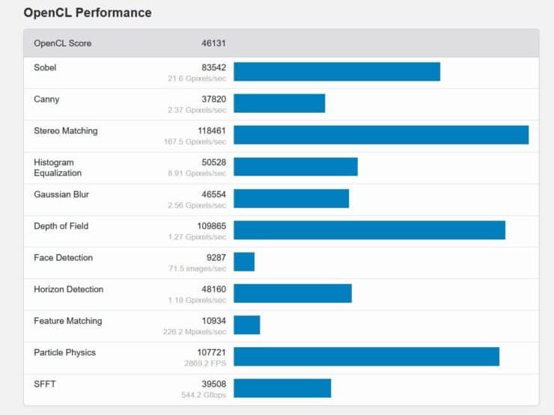Click the Face Detection result bar
554x415 pixels.
click(x=244, y=262)
